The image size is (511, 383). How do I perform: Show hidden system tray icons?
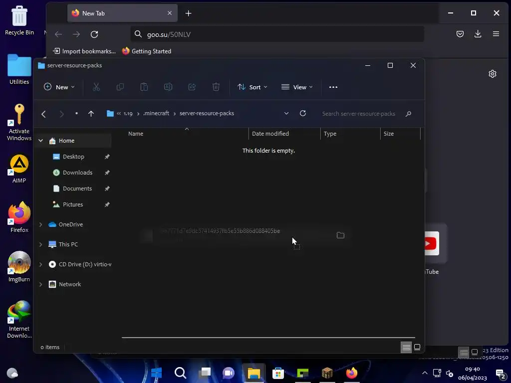[425, 373]
